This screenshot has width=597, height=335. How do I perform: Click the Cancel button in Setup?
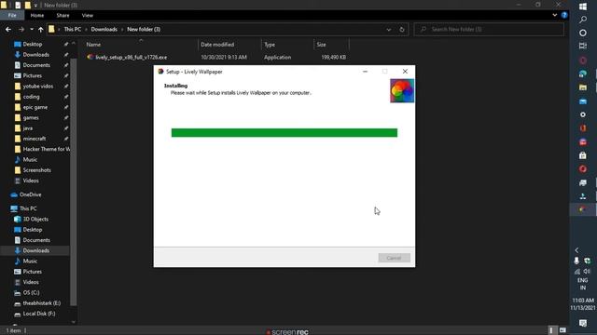(x=394, y=258)
